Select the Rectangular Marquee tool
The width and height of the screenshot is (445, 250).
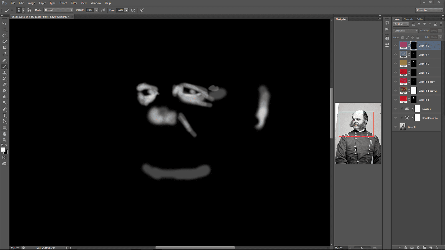pos(4,30)
